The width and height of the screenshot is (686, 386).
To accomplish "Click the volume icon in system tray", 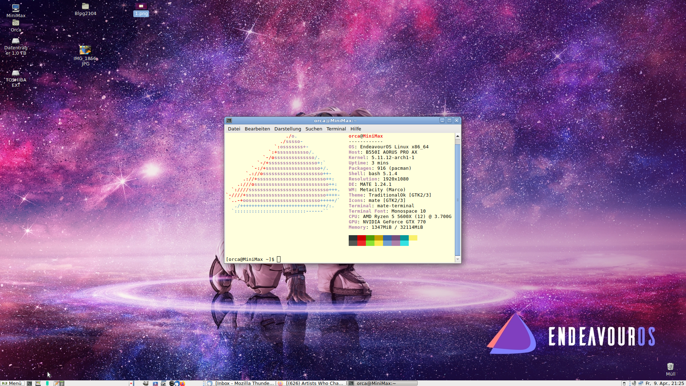I will click(634, 383).
